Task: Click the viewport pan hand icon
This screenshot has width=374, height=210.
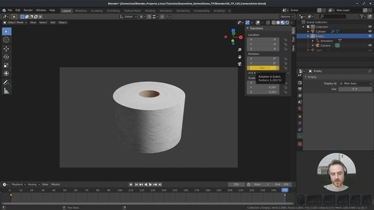Action: [x=240, y=57]
